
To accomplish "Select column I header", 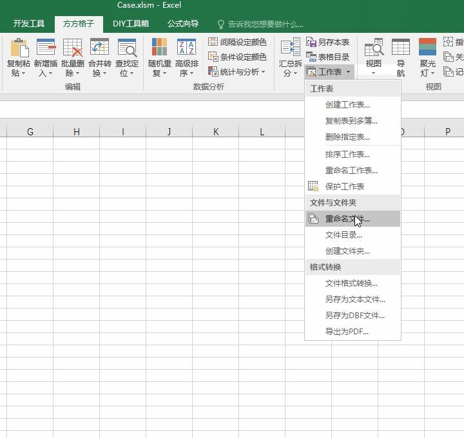I will (123, 131).
